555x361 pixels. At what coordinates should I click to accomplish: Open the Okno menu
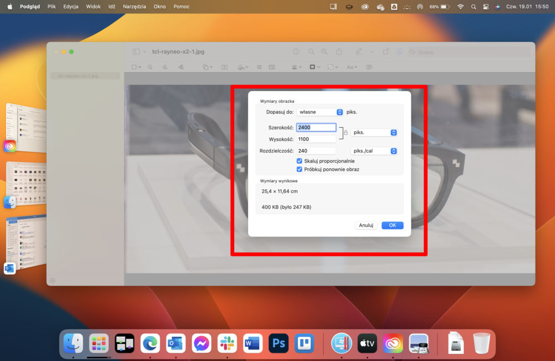160,7
